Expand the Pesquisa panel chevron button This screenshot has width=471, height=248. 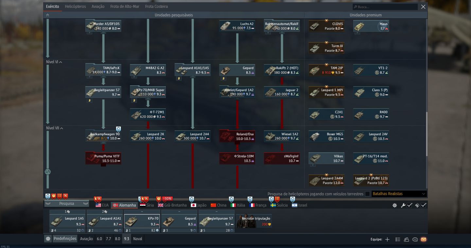[x=67, y=204]
